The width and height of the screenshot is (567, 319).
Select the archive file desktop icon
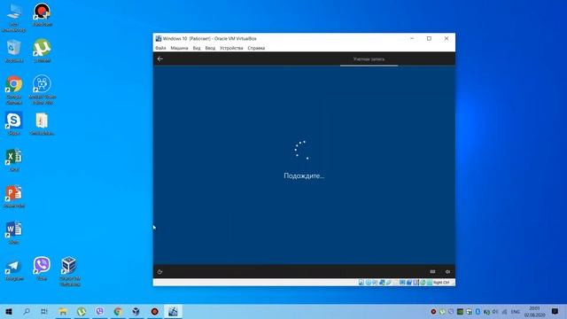(42, 123)
